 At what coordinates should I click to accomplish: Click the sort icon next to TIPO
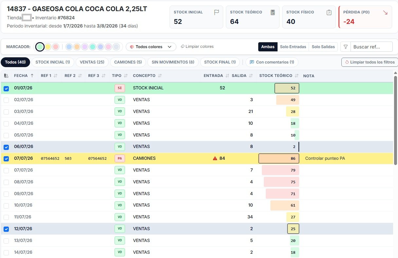126,76
